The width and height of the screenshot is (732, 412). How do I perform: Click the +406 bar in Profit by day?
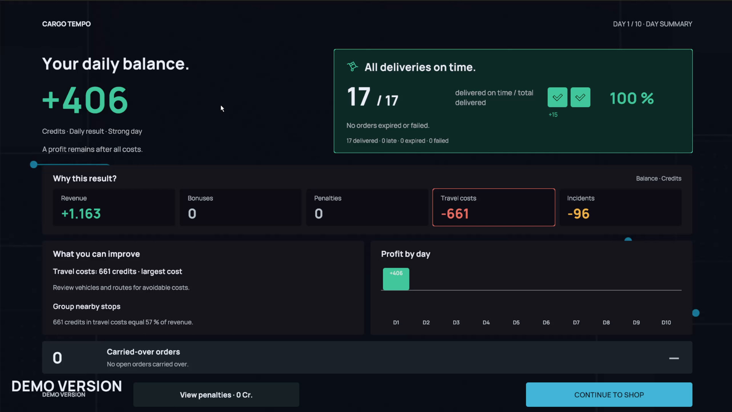[396, 279]
